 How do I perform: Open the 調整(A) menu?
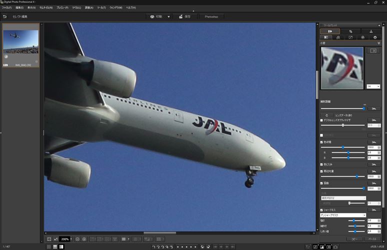(89, 7)
